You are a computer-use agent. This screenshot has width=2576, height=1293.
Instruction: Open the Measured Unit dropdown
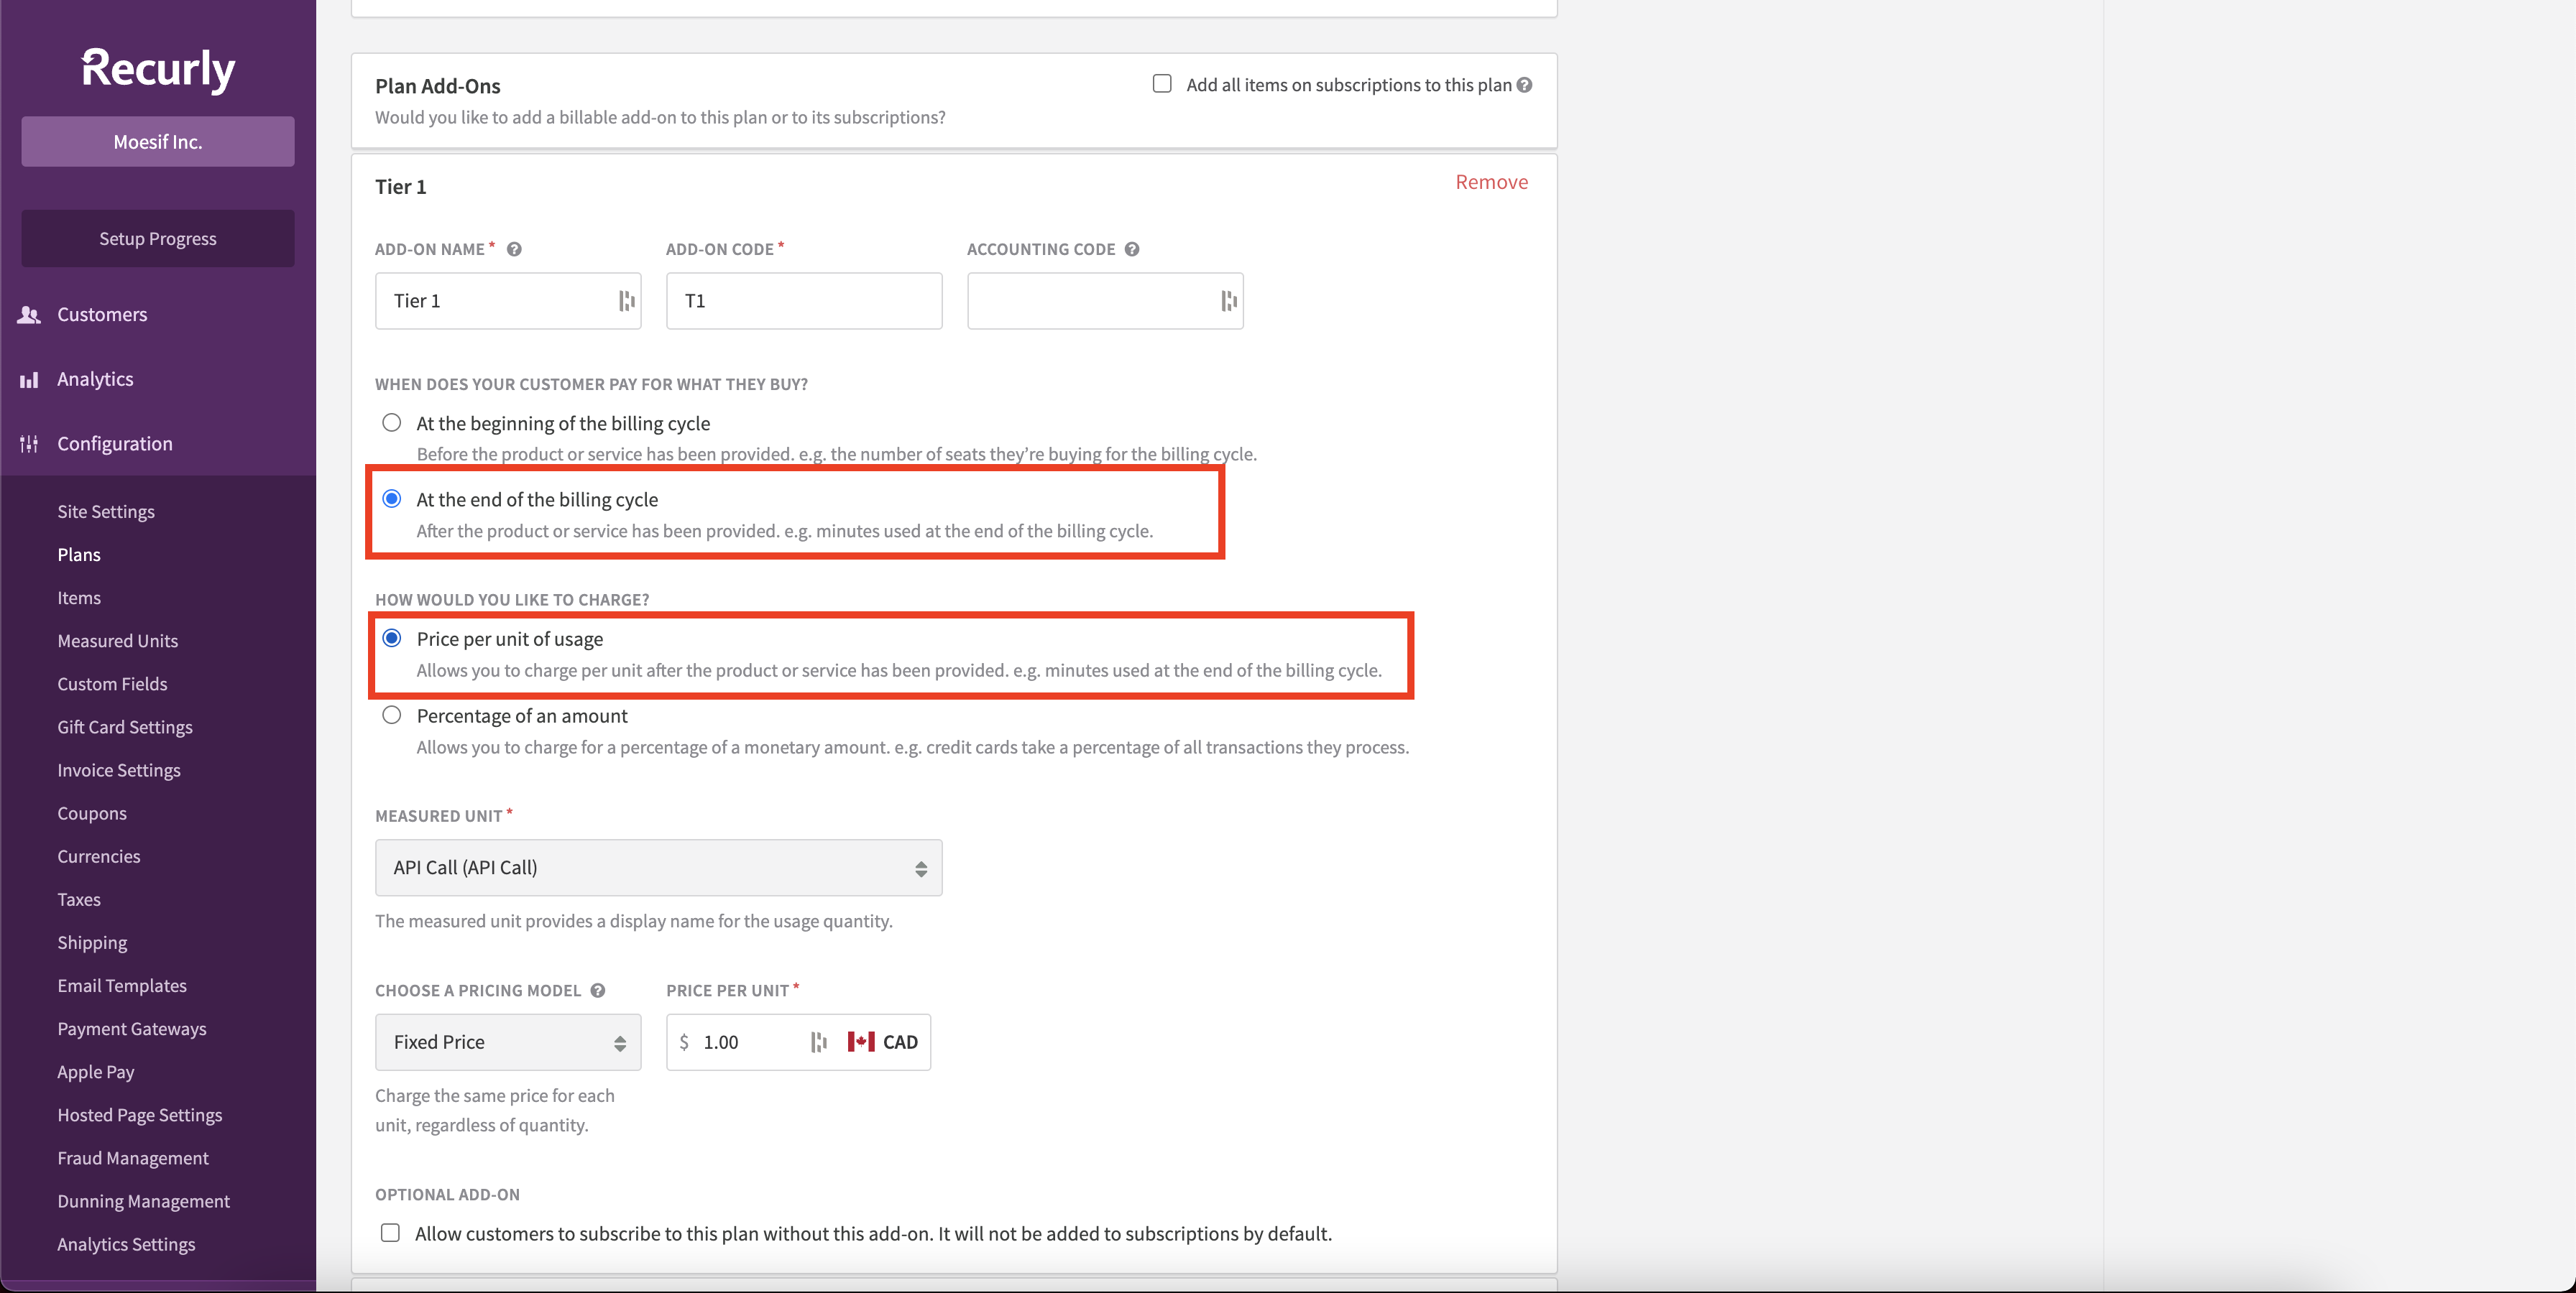click(658, 867)
